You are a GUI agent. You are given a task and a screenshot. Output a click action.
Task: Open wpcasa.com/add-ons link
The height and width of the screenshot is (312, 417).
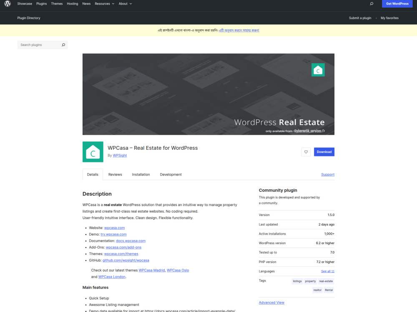pos(123,247)
